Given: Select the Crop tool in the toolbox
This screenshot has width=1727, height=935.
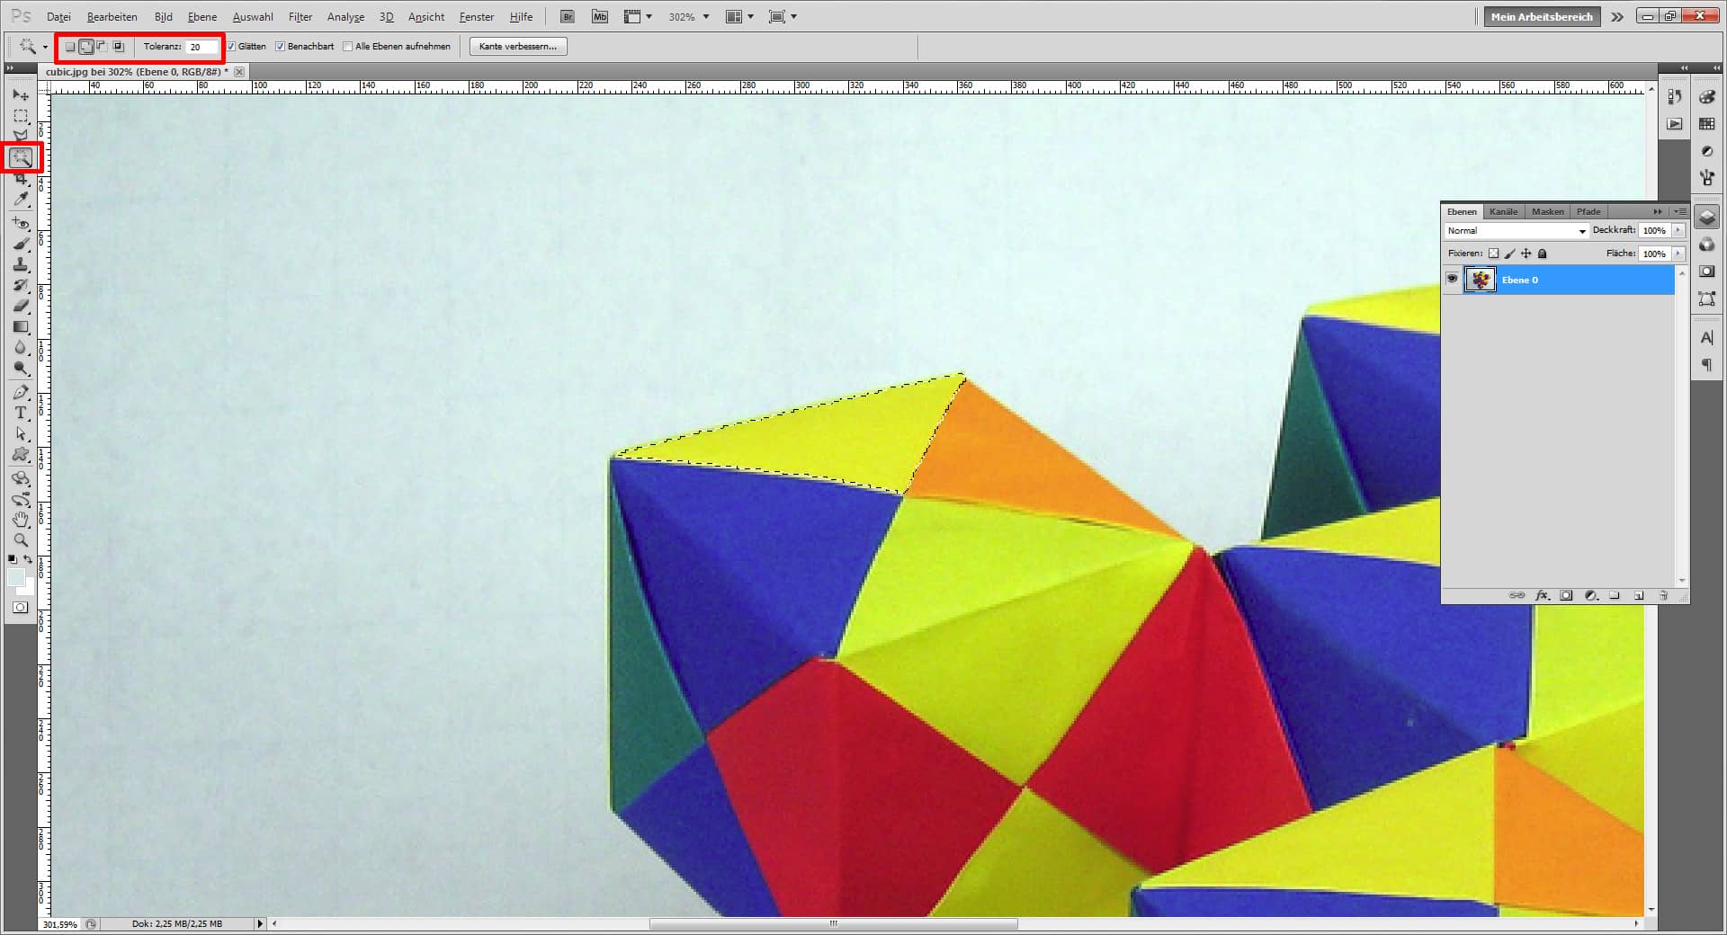Looking at the screenshot, I should (21, 179).
